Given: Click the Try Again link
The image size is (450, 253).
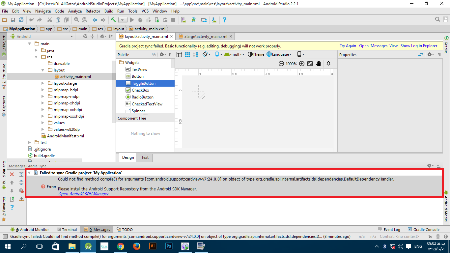Looking at the screenshot, I should coord(348,46).
